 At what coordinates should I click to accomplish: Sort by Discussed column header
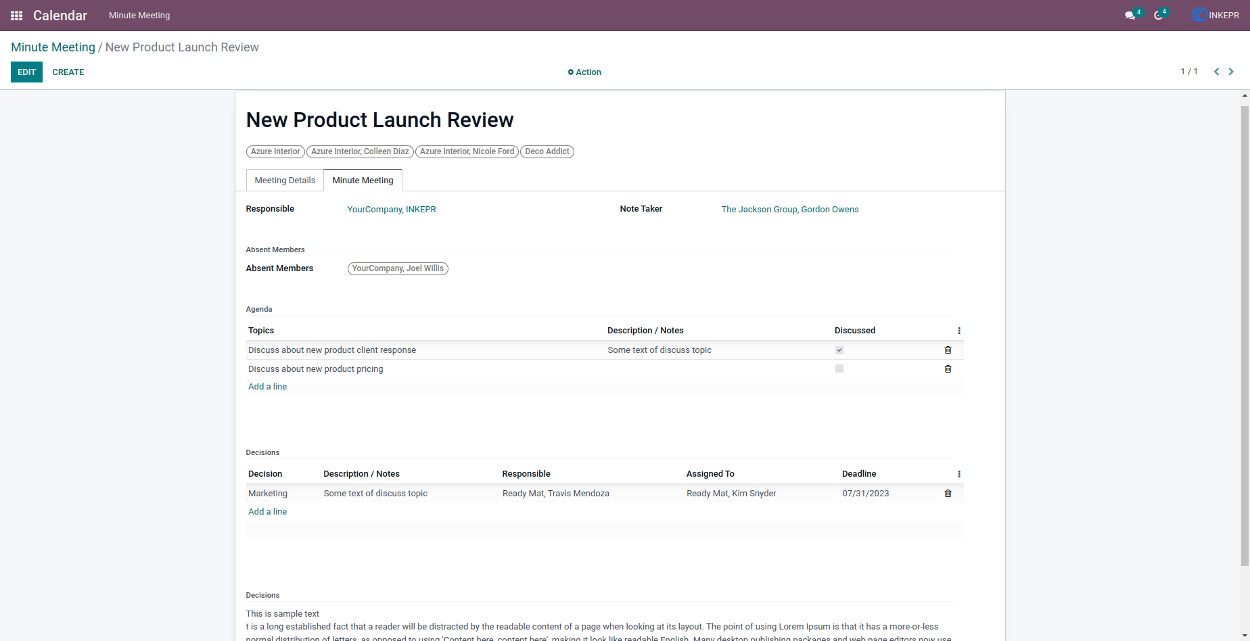click(x=855, y=331)
